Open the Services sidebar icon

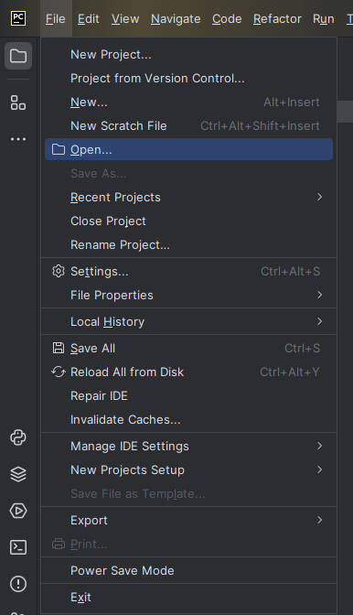coord(18,511)
